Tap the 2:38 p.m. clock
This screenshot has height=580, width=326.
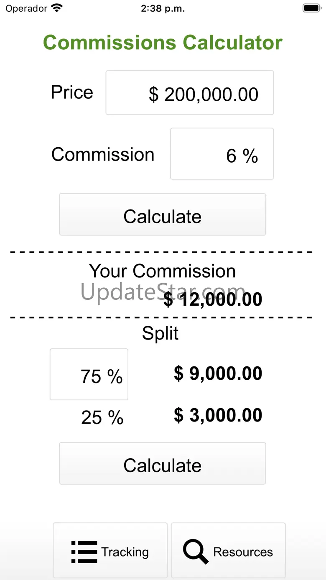pyautogui.click(x=163, y=9)
